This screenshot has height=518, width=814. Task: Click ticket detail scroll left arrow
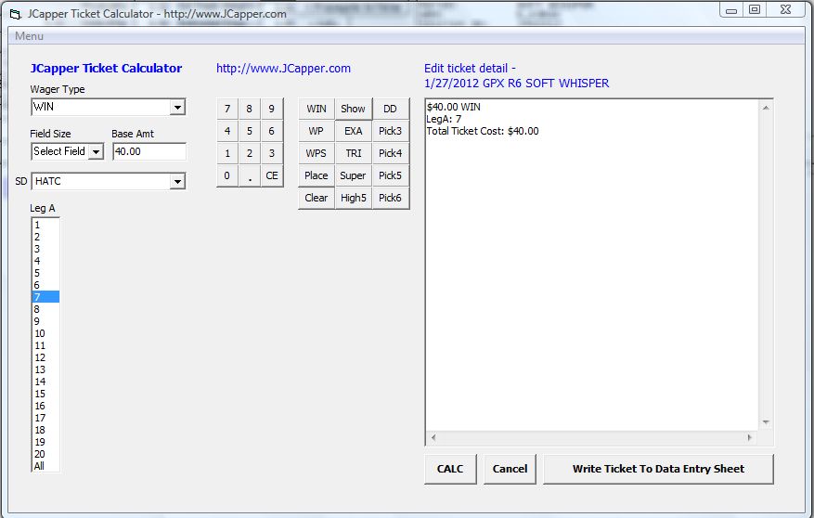tap(433, 437)
